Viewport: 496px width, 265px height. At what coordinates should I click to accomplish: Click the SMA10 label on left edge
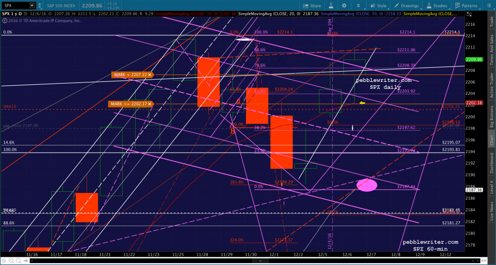pos(9,107)
